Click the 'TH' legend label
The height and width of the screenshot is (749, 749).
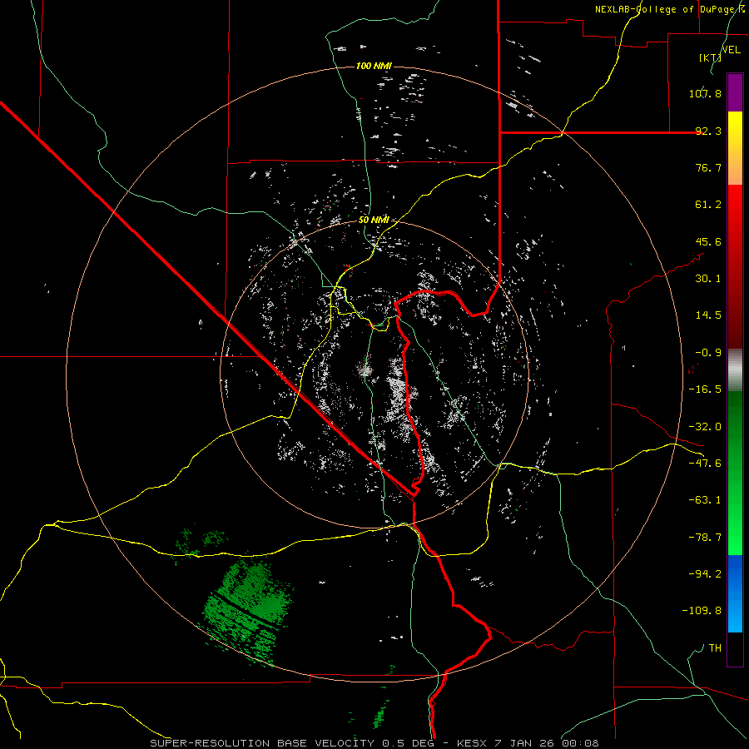coord(715,648)
